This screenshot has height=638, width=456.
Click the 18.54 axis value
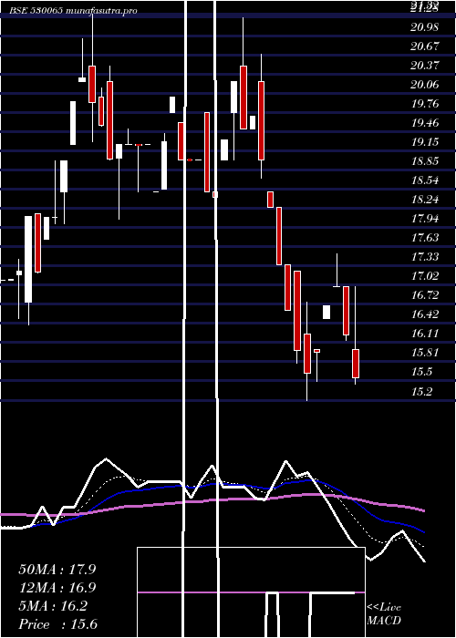click(x=425, y=180)
